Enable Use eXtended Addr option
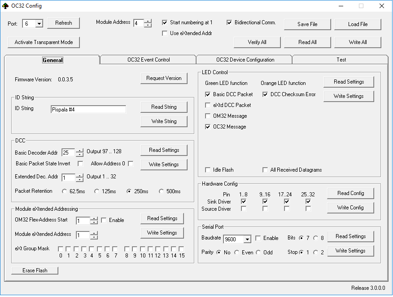393x297 pixels. pos(165,33)
